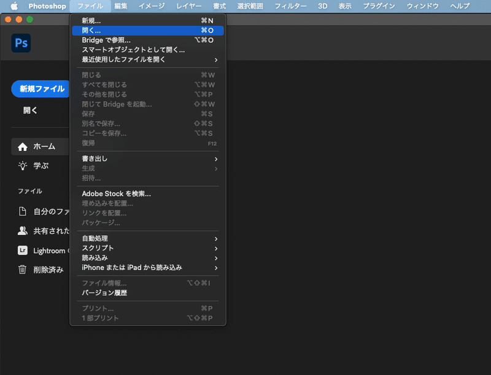
Task: Open the ウィンドウ menu
Action: point(422,6)
